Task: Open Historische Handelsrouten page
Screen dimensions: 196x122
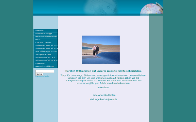Action: point(45,36)
